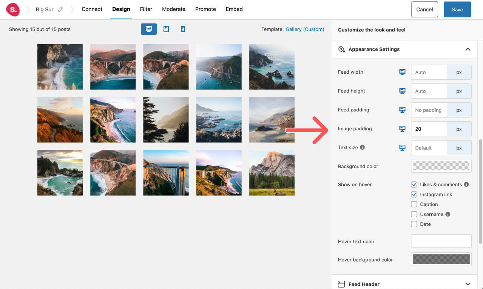Collapse the Appearance Settings section
This screenshot has width=483, height=289.
tap(468, 49)
